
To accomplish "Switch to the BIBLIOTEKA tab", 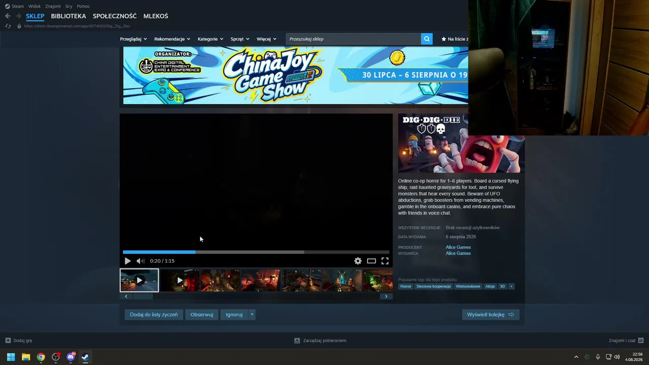I will point(68,16).
